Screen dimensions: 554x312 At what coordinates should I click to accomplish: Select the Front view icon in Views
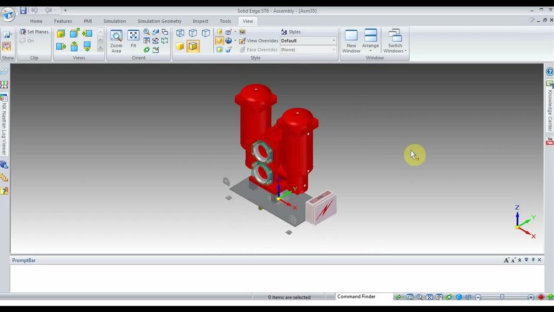click(x=61, y=33)
